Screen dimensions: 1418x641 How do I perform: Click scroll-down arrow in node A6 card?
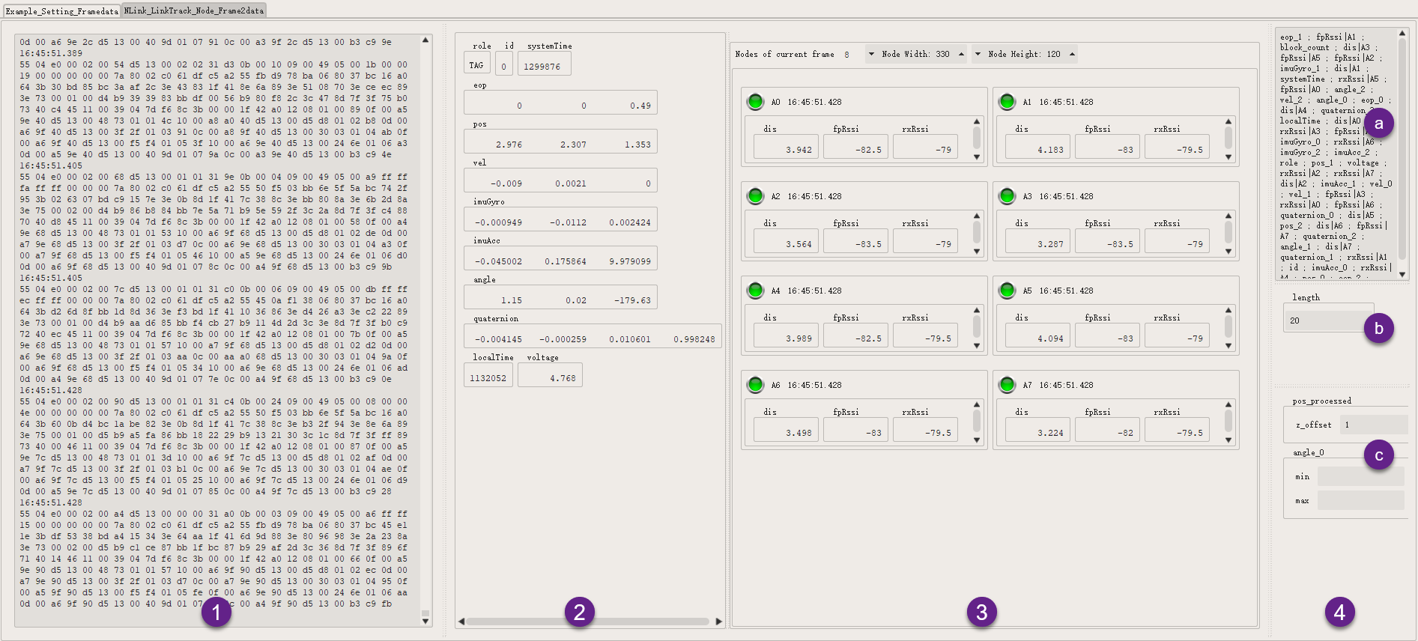click(x=977, y=440)
